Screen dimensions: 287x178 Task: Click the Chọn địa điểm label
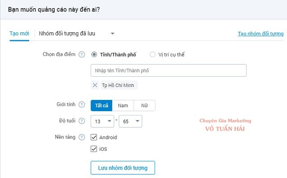tap(59, 54)
